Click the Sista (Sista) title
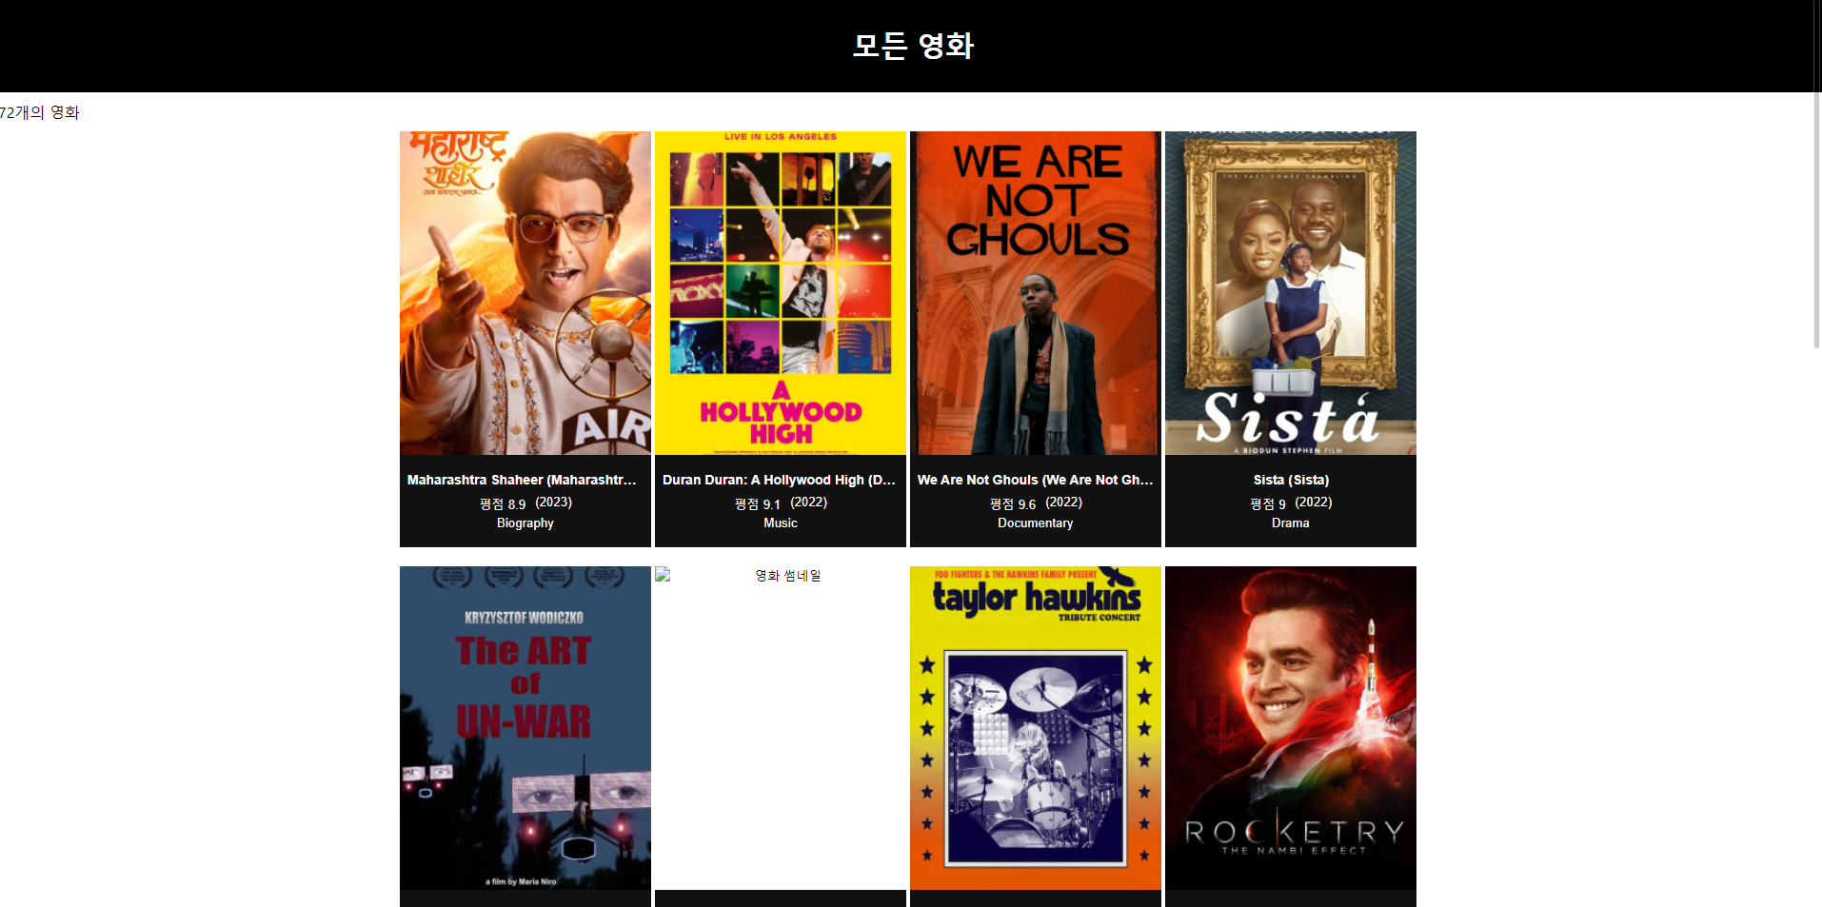 1291,480
